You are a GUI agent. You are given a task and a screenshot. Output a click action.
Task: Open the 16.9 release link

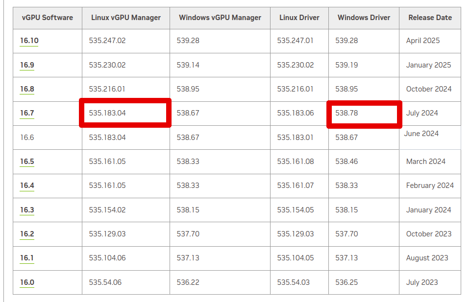tap(27, 65)
